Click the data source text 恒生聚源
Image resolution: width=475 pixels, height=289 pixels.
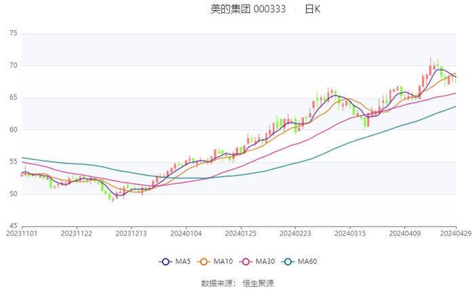coord(258,284)
